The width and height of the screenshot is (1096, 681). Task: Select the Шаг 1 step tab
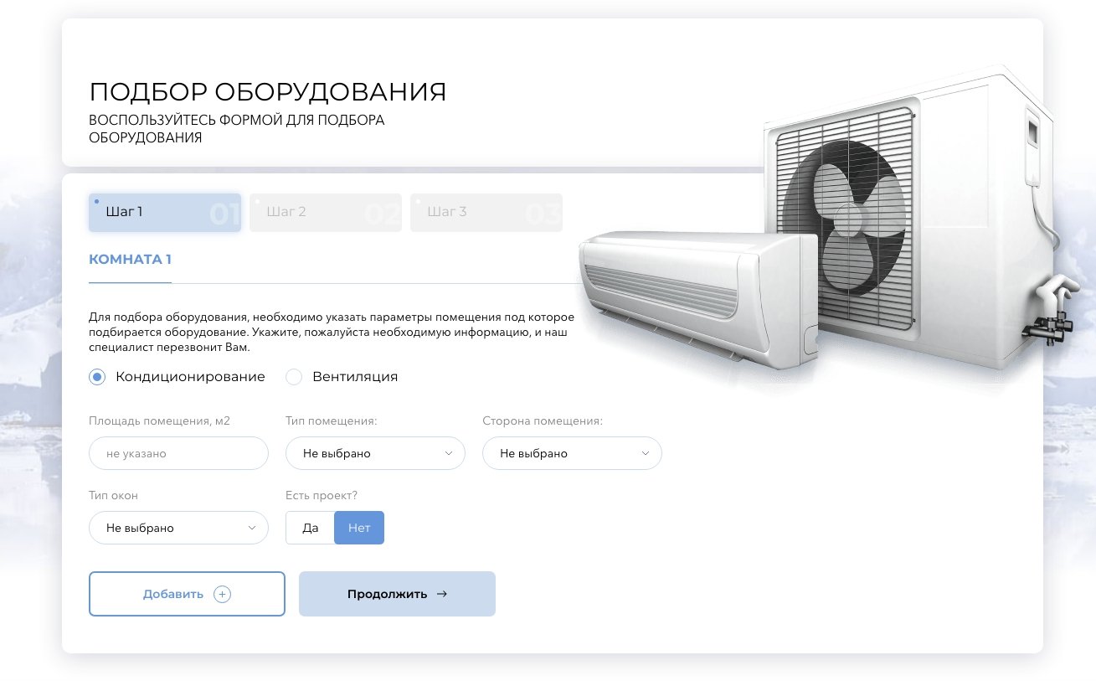pos(165,213)
